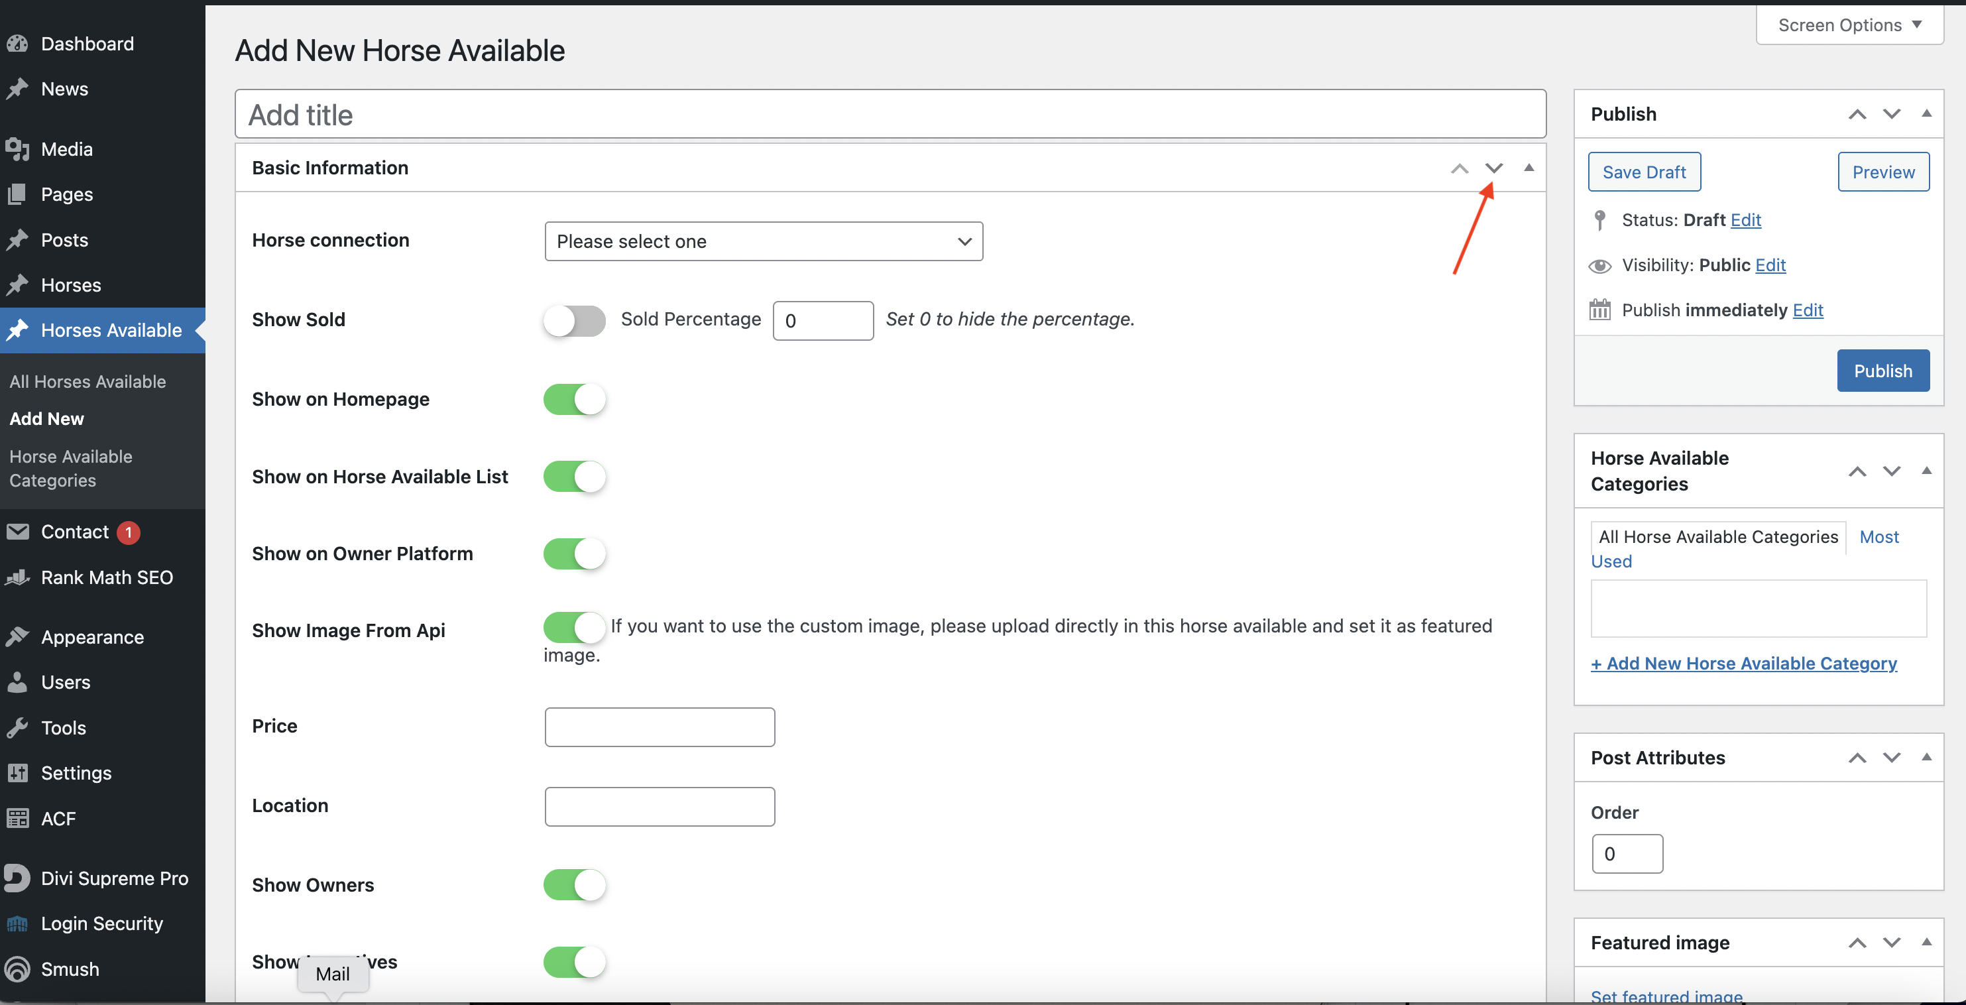The image size is (1966, 1005).
Task: Click the Sold Percentage number field
Action: tap(822, 320)
